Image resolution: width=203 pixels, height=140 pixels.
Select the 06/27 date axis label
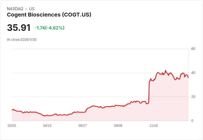pyautogui.click(x=83, y=126)
